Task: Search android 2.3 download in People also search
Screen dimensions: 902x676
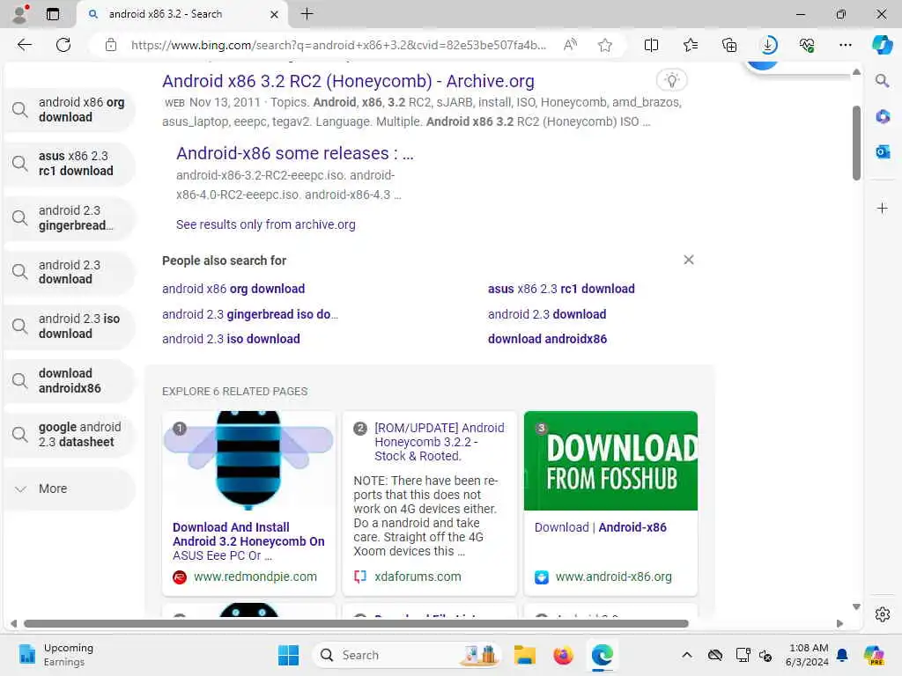Action: pos(546,314)
